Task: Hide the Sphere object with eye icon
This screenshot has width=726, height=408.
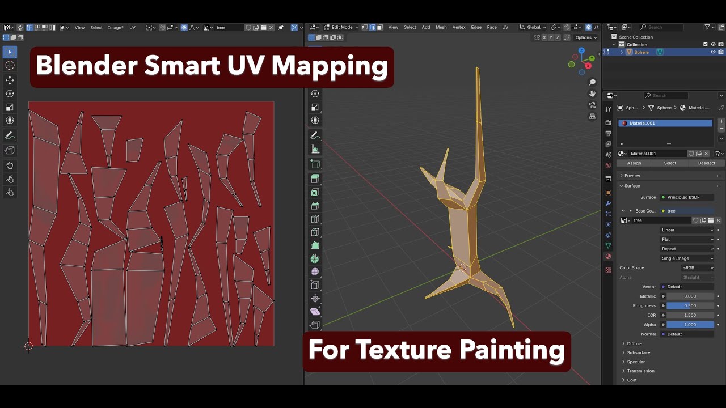Action: 713,52
